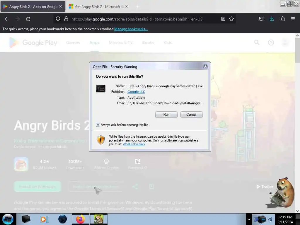
Task: Open the Kids section in Google Play
Action: [x=168, y=42]
